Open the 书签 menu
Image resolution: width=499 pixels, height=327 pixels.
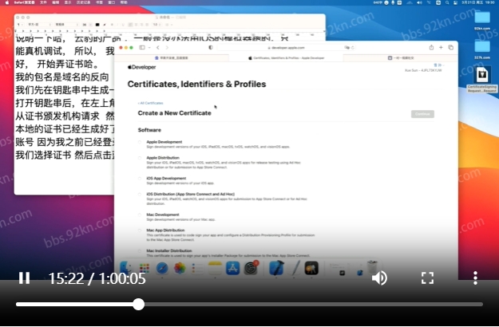[x=99, y=2]
